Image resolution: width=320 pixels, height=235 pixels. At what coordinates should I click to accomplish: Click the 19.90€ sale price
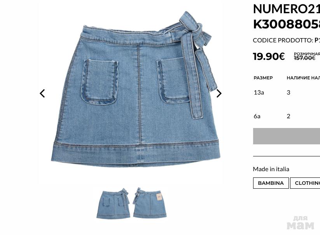tap(269, 56)
